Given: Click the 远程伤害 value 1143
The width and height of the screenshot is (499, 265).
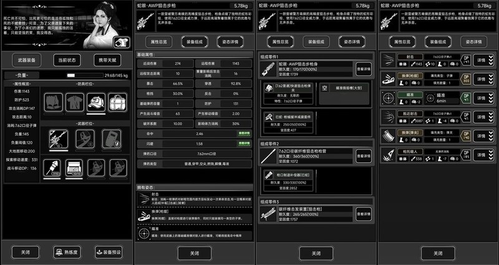Looking at the screenshot, I should click(x=236, y=64).
